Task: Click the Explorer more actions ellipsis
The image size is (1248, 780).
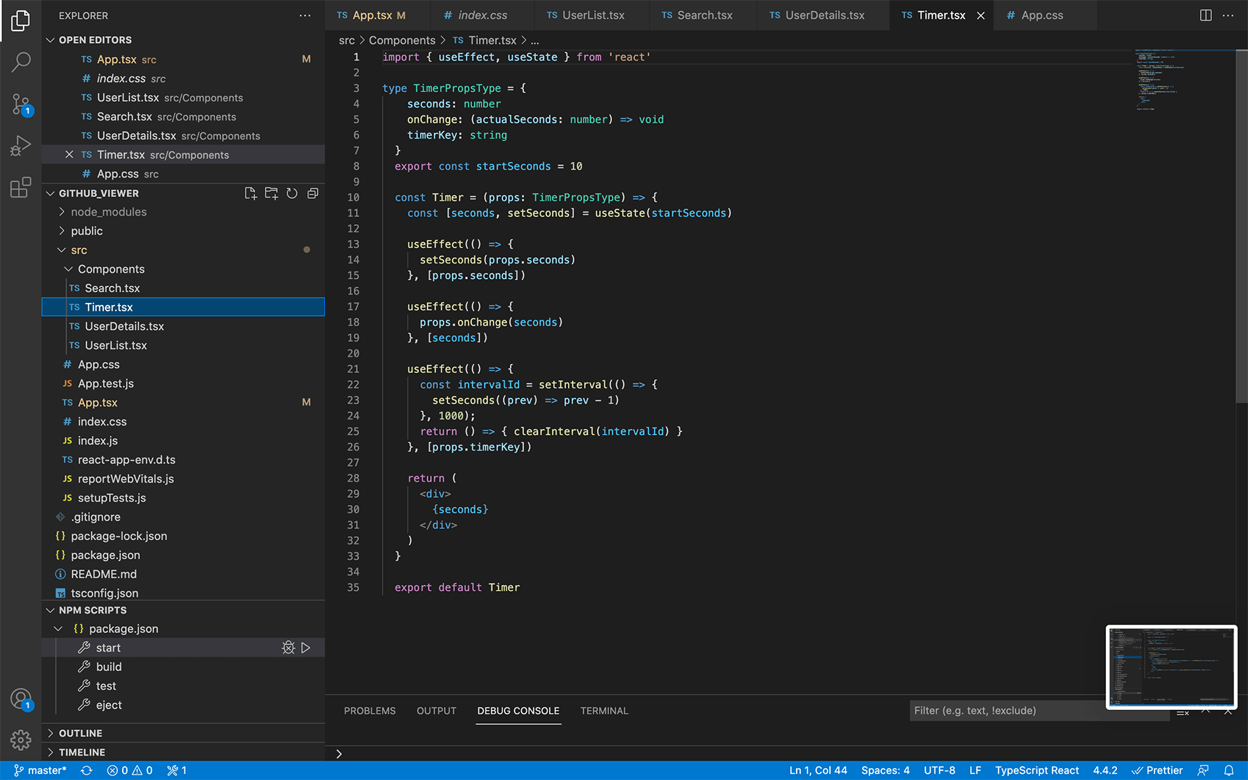Action: [x=305, y=15]
